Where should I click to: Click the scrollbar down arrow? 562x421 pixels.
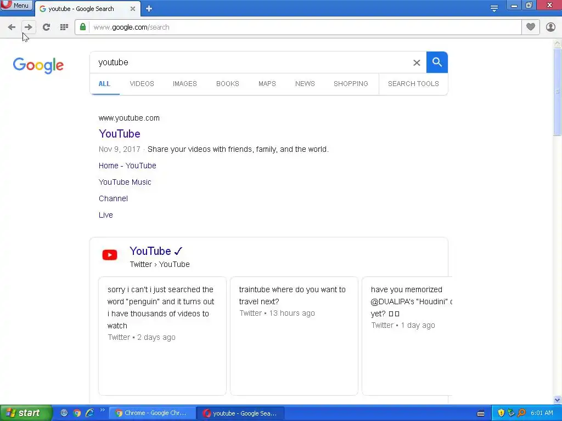coord(558,400)
